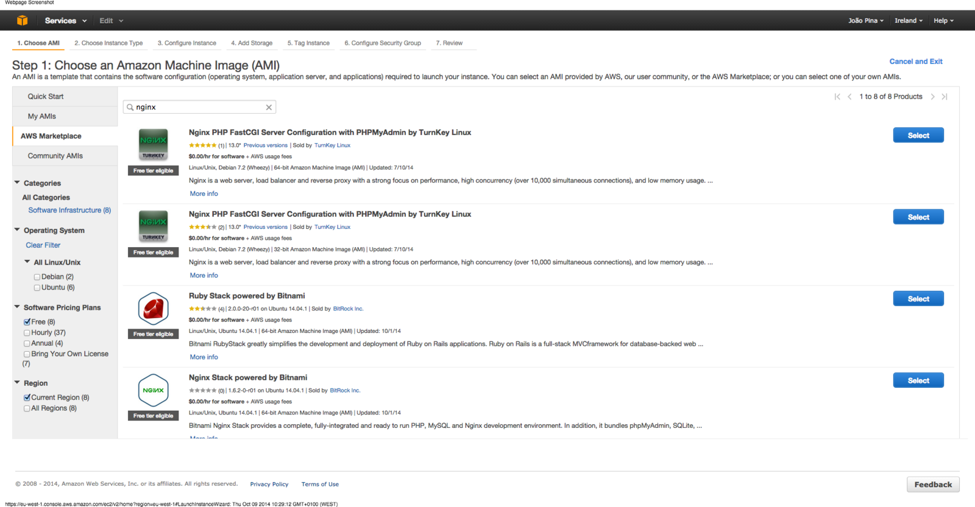
Task: Switch to Configure Security Group step
Action: point(383,43)
